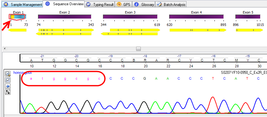Click the scrollbar left arrow
This screenshot has height=117, width=267.
pyautogui.click(x=4, y=49)
